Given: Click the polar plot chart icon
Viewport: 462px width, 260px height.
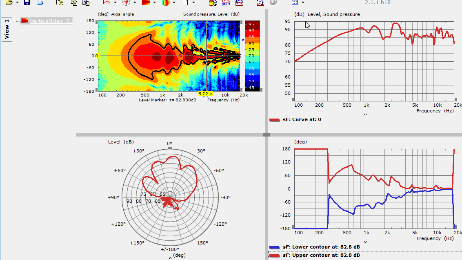Looking at the screenshot, I should pos(126,2).
